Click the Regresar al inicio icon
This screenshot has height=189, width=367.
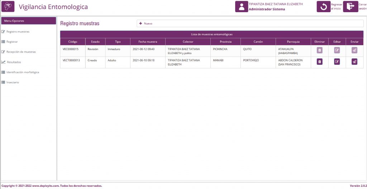coord(324,7)
